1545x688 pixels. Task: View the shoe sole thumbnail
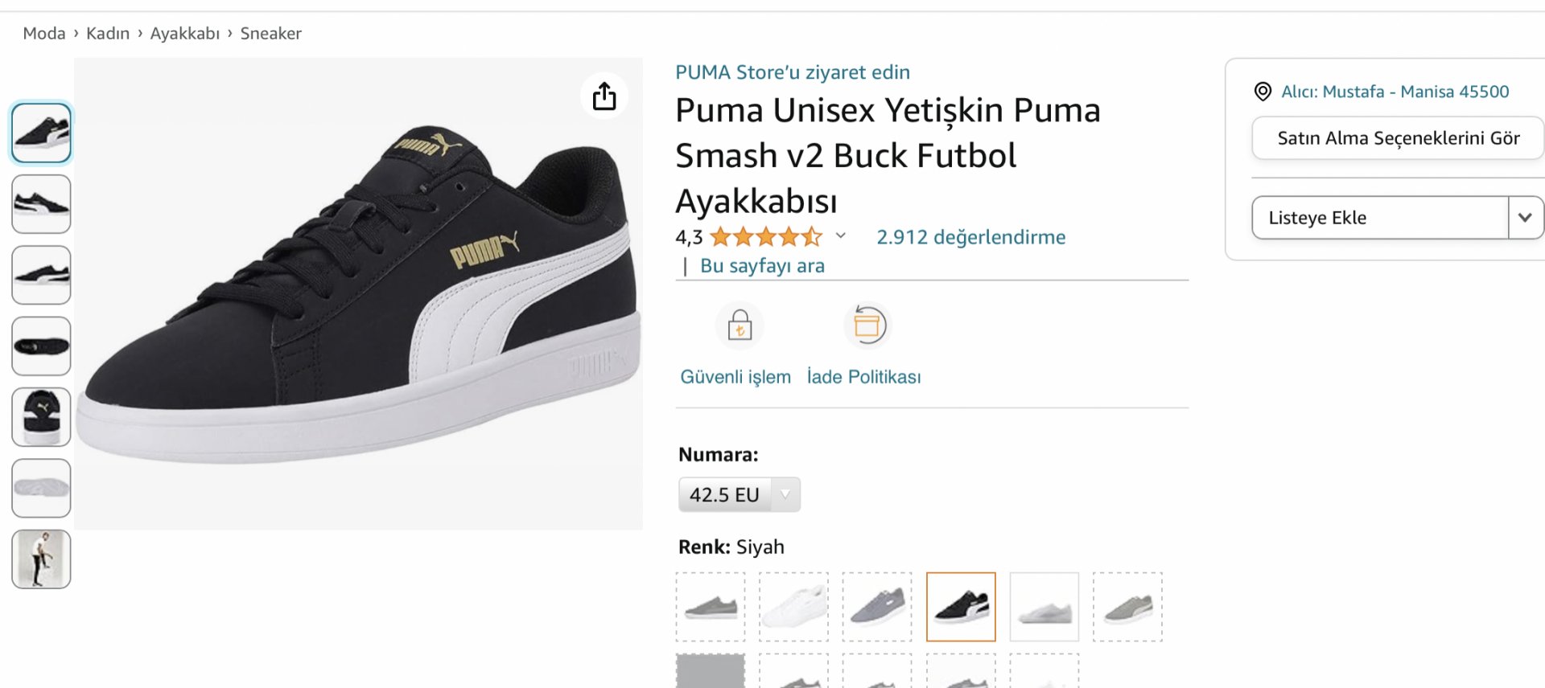tap(41, 488)
